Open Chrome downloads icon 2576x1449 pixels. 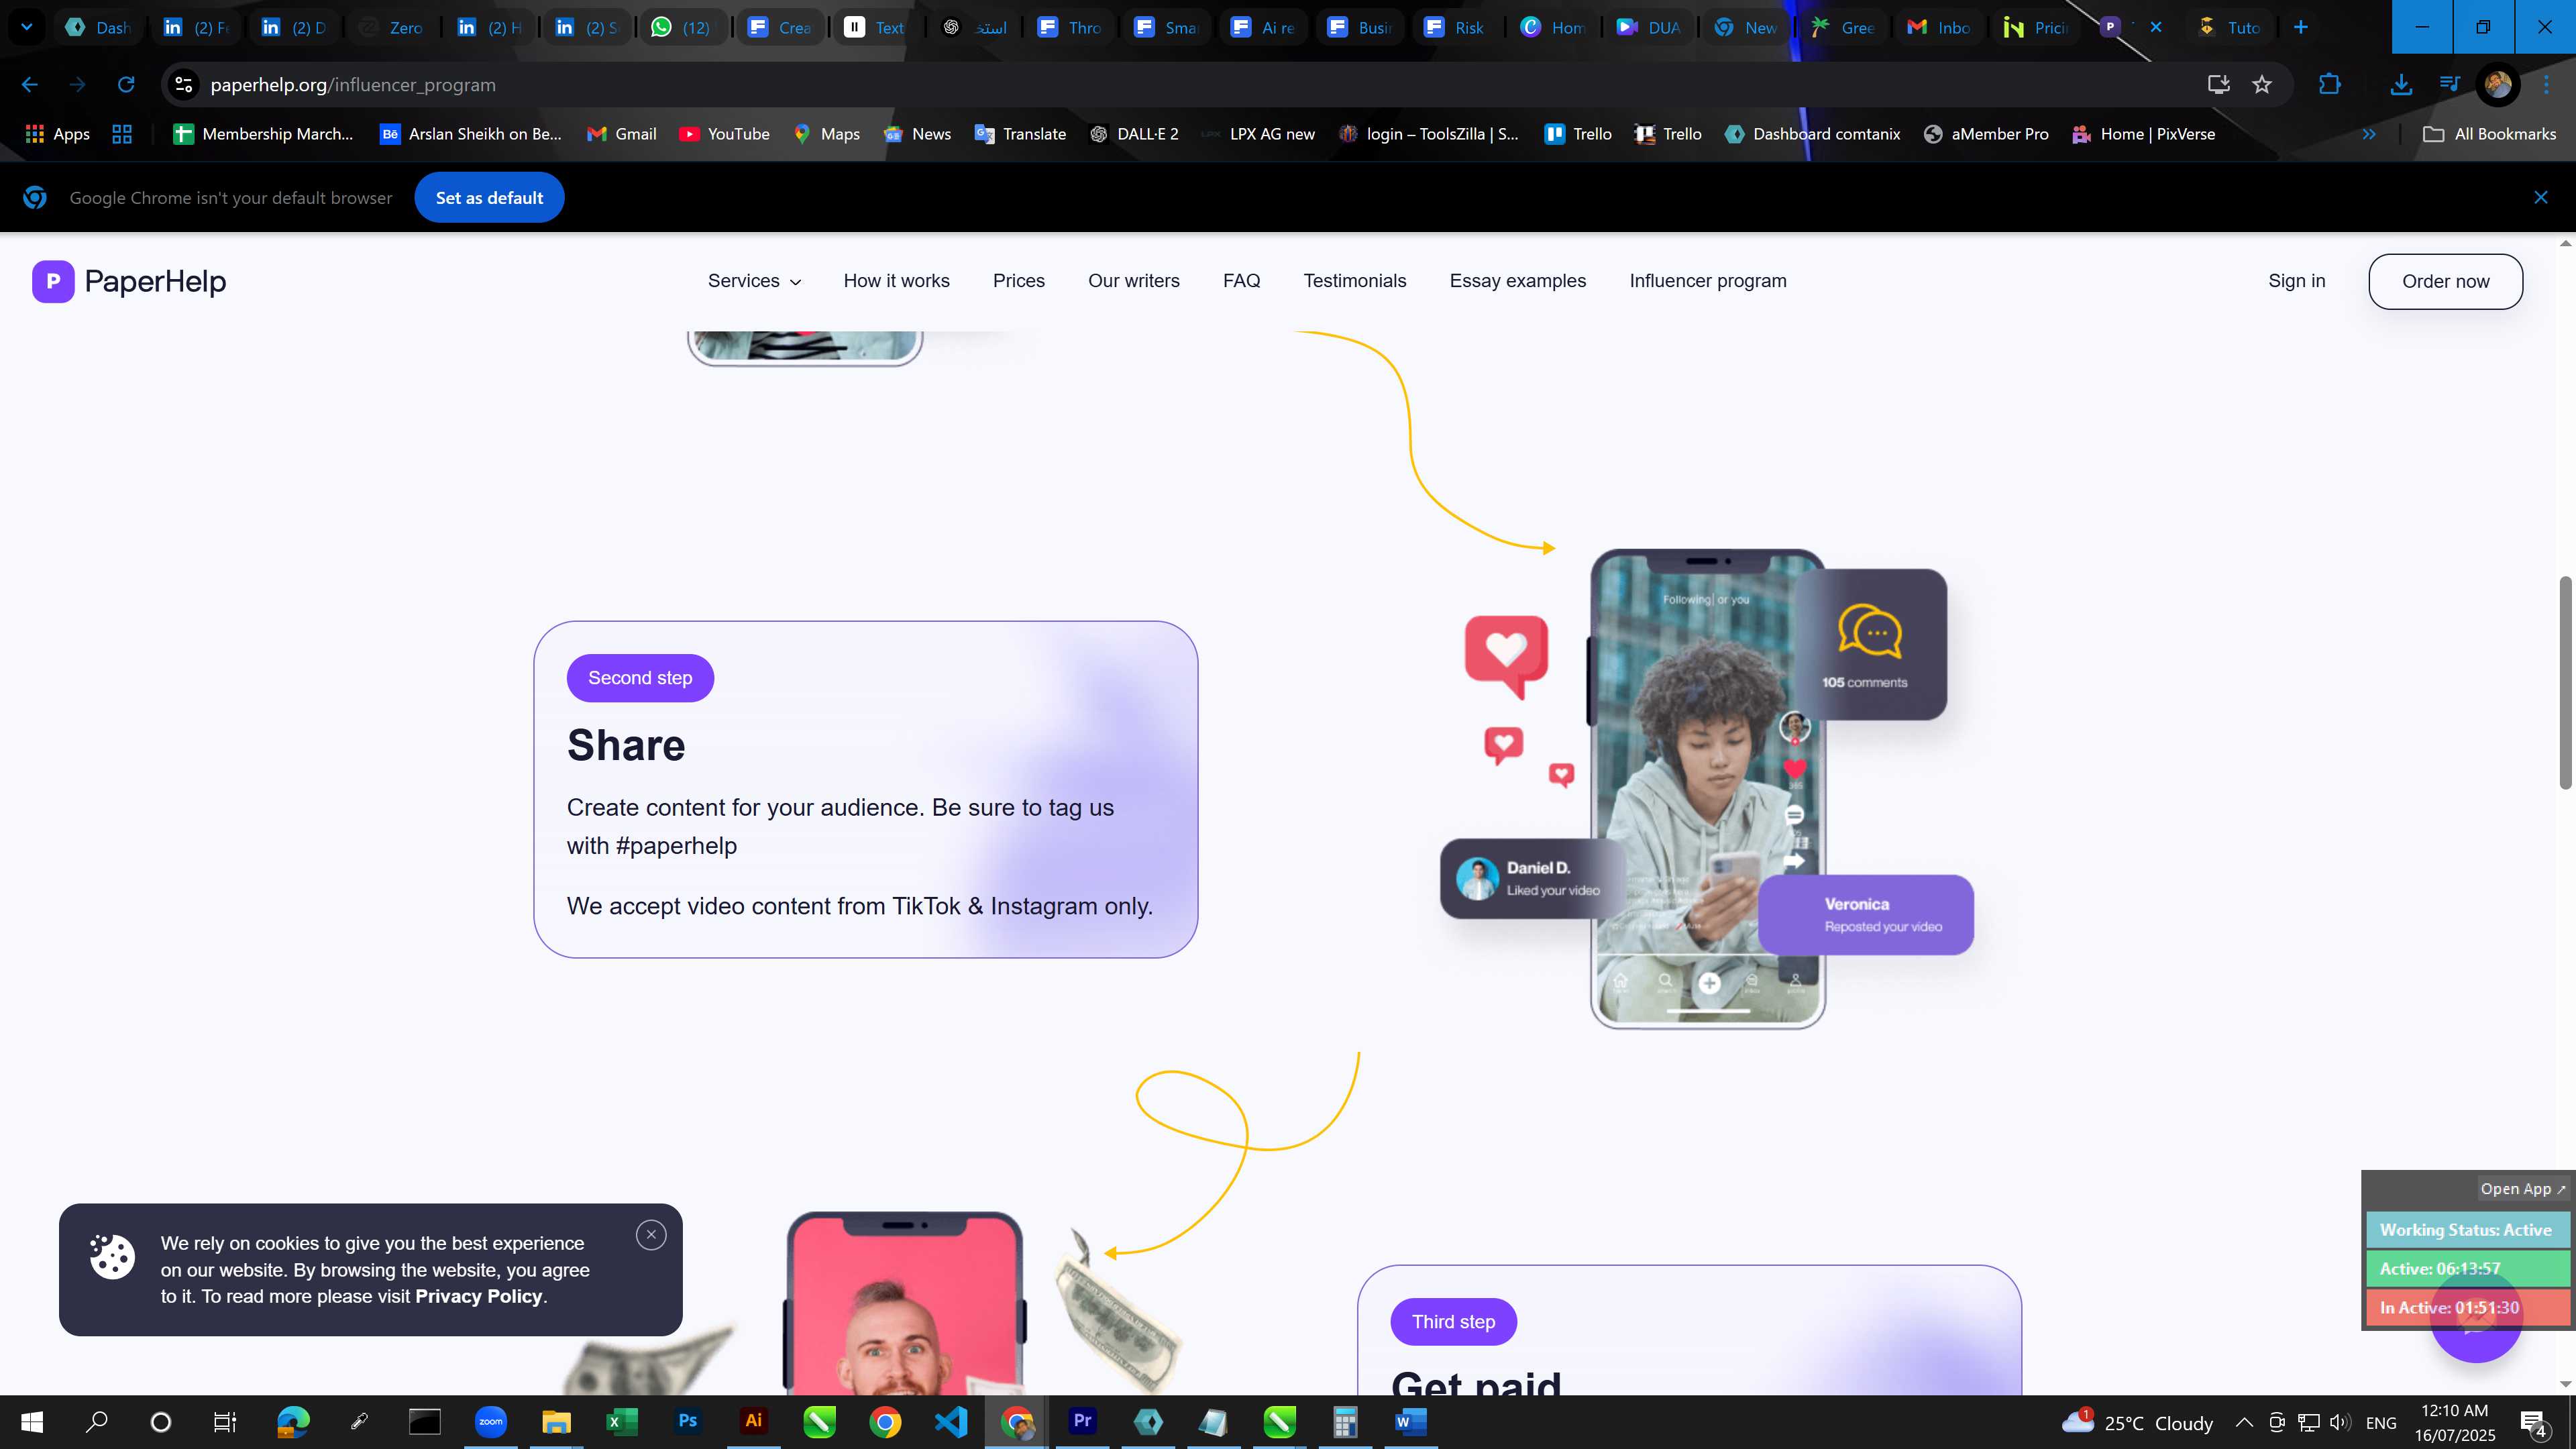coord(2400,85)
